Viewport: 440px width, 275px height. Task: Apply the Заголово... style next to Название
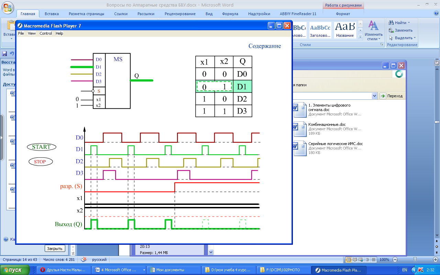320,30
